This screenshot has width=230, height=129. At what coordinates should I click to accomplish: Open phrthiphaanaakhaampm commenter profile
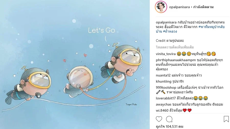click(176, 60)
